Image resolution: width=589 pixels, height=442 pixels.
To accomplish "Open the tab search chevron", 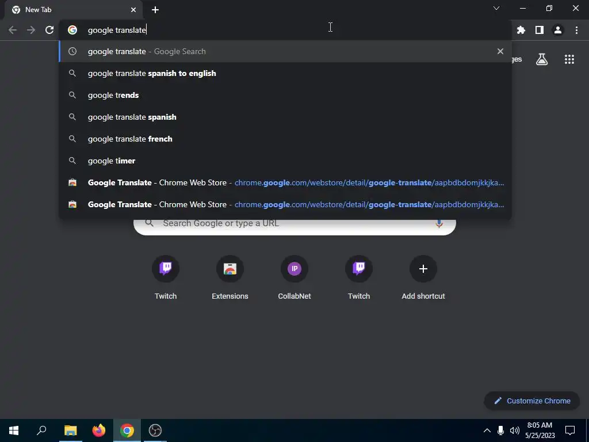I will [496, 8].
